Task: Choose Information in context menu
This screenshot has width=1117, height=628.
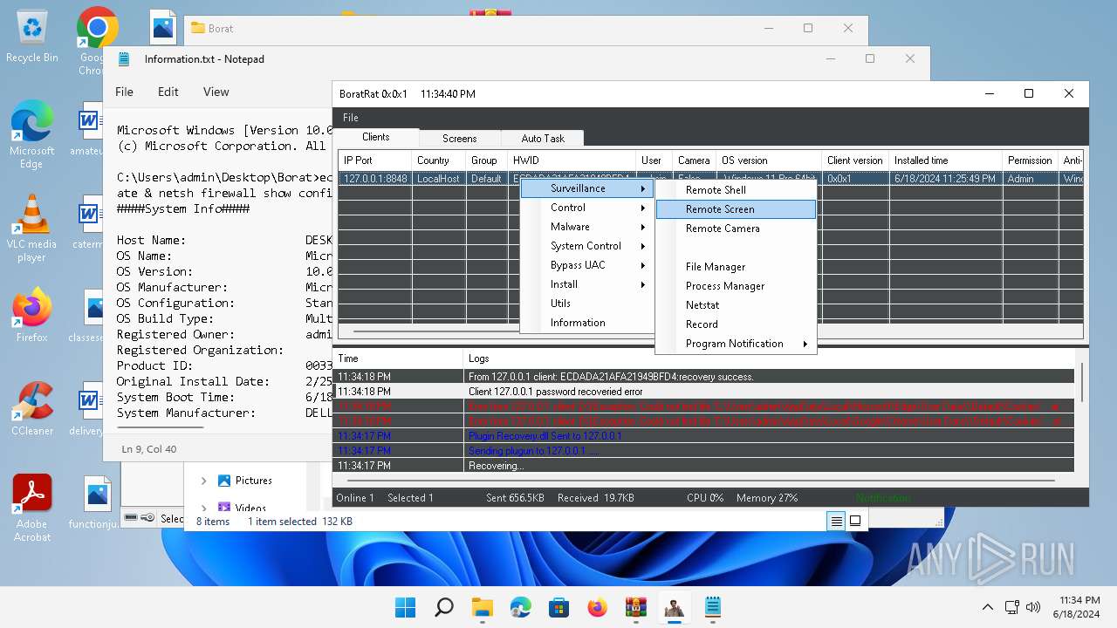Action: [588, 323]
